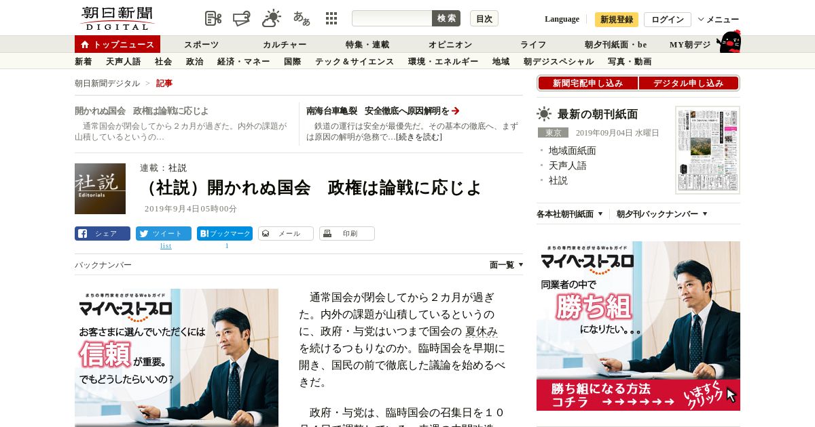Click ログイン login button
The width and height of the screenshot is (815, 427).
(668, 20)
